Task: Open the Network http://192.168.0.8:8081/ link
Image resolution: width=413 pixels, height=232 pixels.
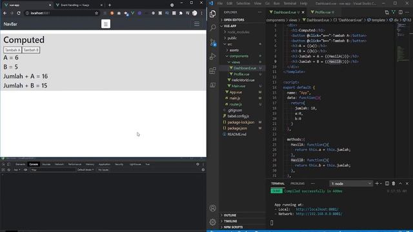Action: point(319,214)
